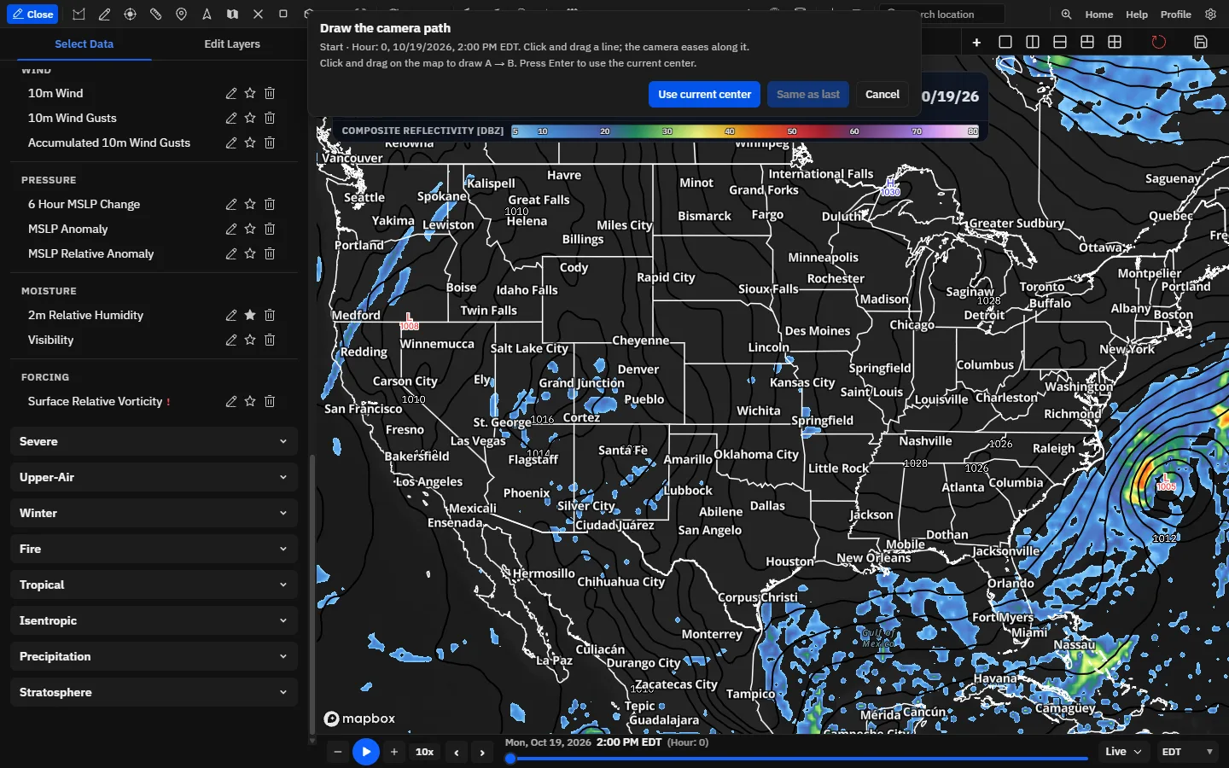The image size is (1229, 768).
Task: Delete the MSLP Anomaly layer
Action: (270, 229)
